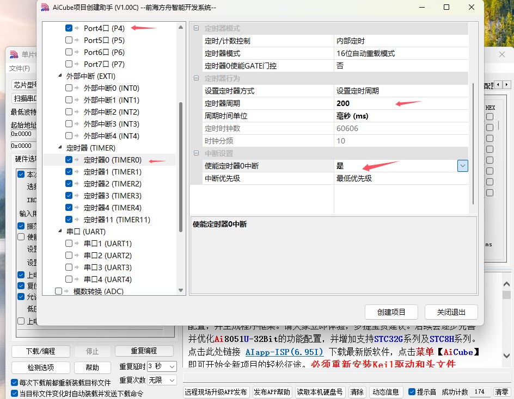Click the AiCube app icon in title bar
Viewport: 514px width, 399px height.
(x=45, y=7)
